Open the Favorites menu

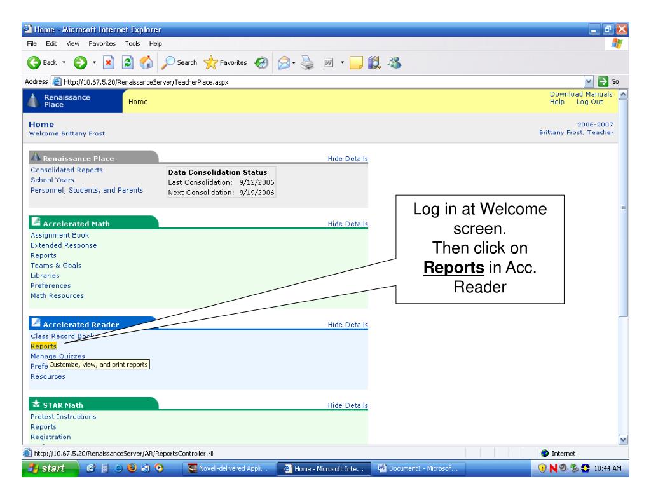point(102,44)
